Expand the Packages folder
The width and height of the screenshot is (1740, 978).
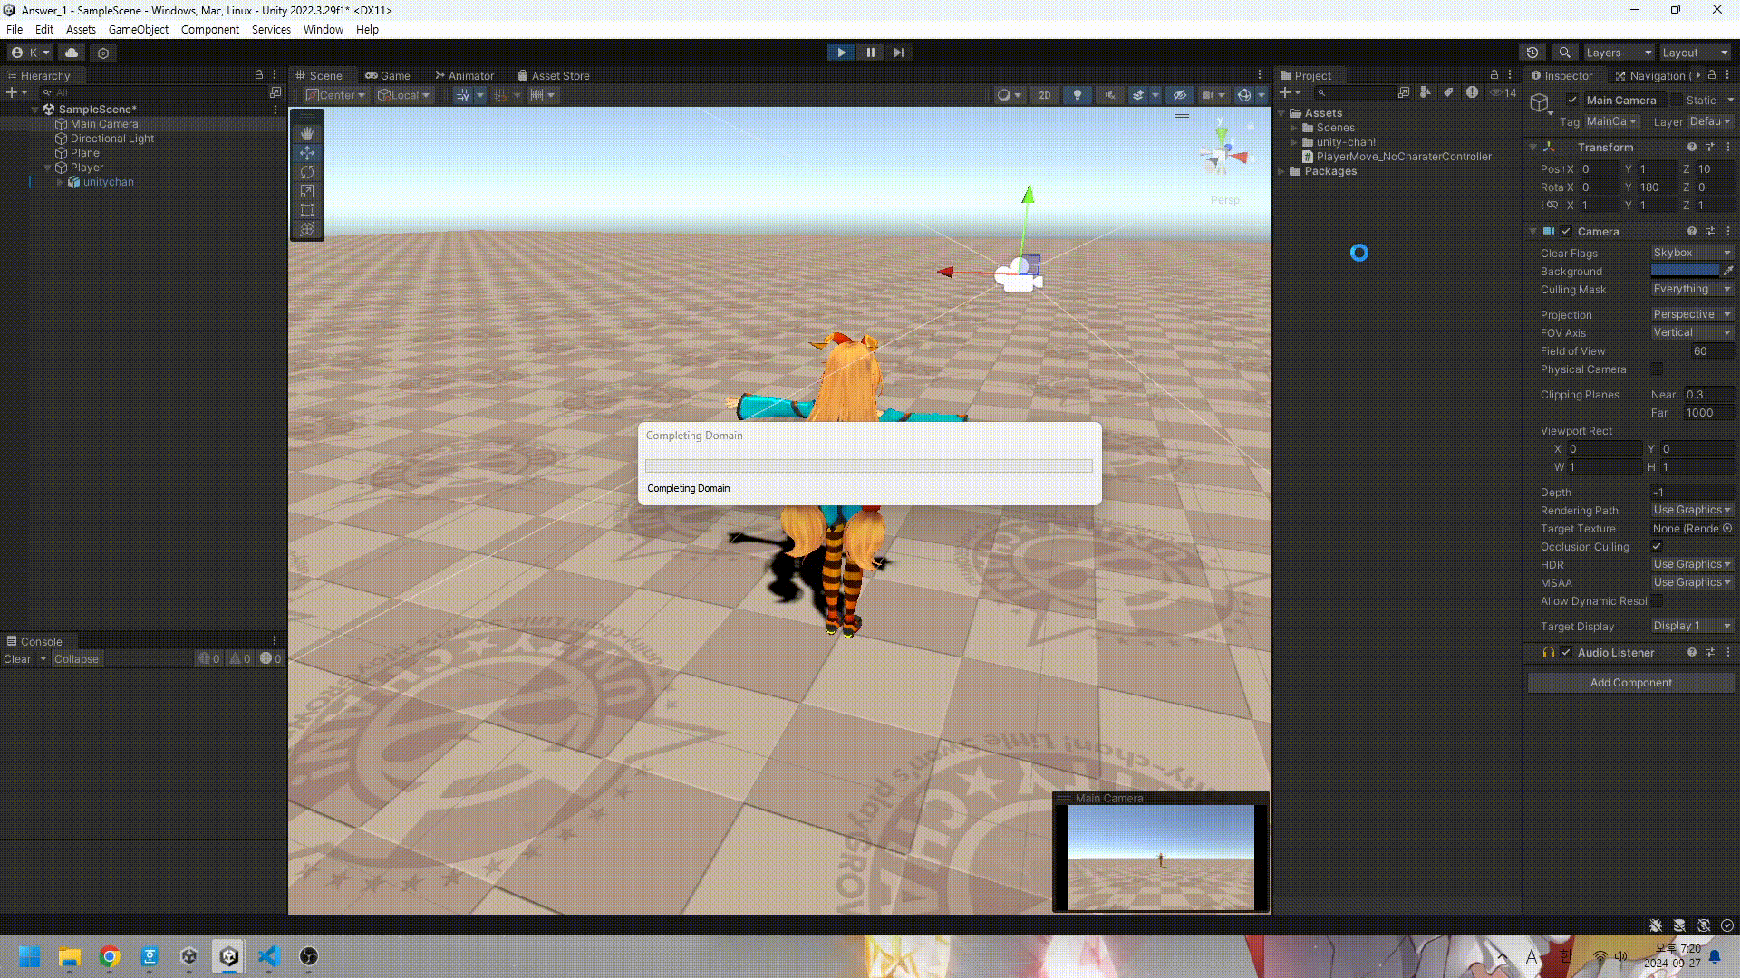[1282, 171]
